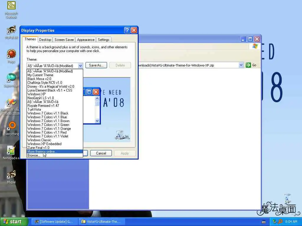Select Browse... in theme list
Screen dimensions: 302x226
(x=55, y=155)
